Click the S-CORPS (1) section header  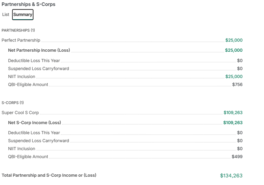pos(13,103)
